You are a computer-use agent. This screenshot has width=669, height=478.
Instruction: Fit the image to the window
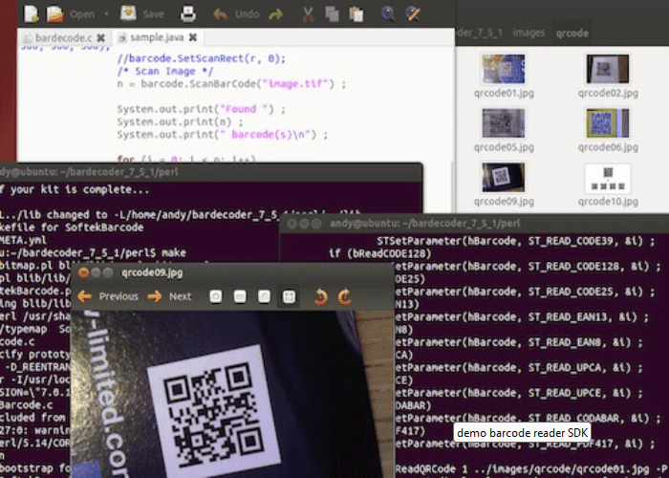tap(289, 297)
